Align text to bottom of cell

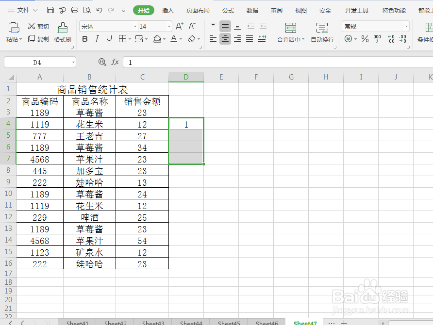point(237,26)
